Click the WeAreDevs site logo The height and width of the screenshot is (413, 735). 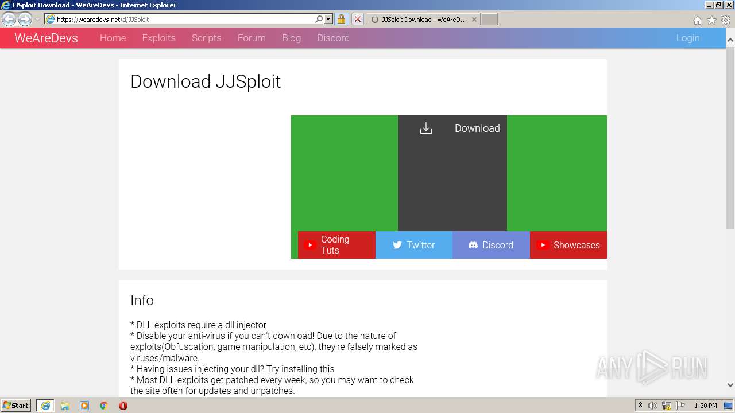point(46,38)
